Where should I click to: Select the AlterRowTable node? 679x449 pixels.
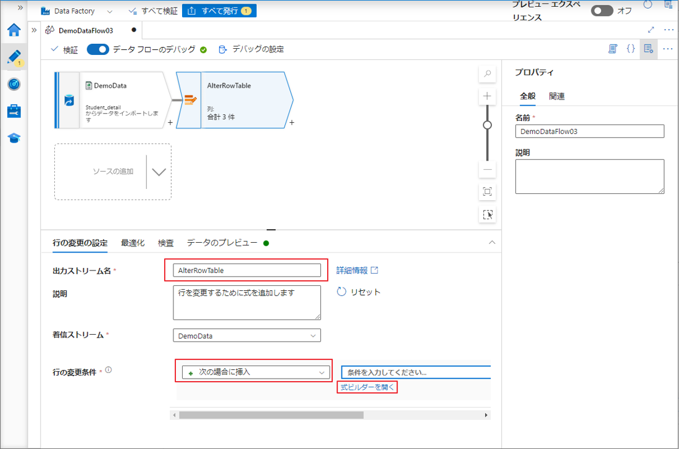coord(235,100)
